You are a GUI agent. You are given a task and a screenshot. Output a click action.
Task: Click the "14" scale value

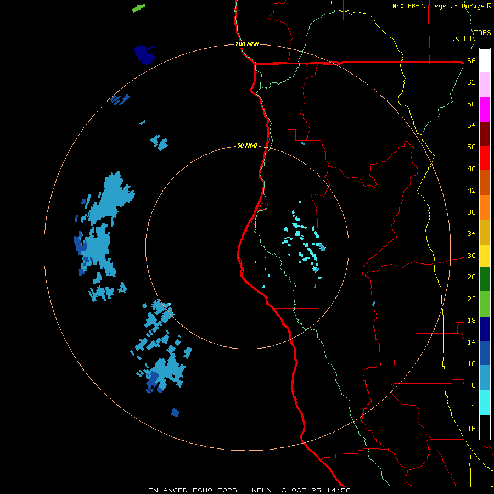[x=471, y=342]
